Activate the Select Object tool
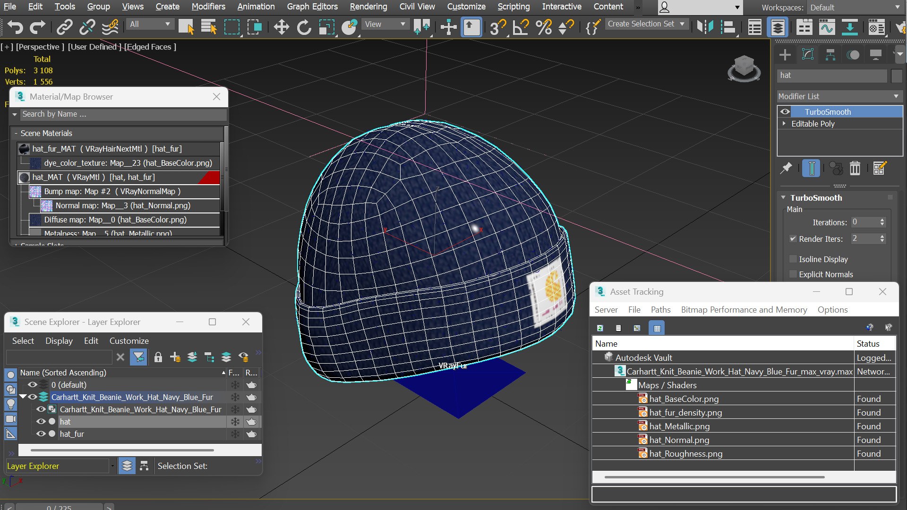The width and height of the screenshot is (907, 510). pyautogui.click(x=186, y=27)
